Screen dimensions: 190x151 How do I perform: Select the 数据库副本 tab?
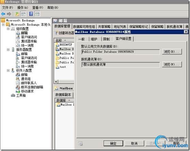(63, 95)
